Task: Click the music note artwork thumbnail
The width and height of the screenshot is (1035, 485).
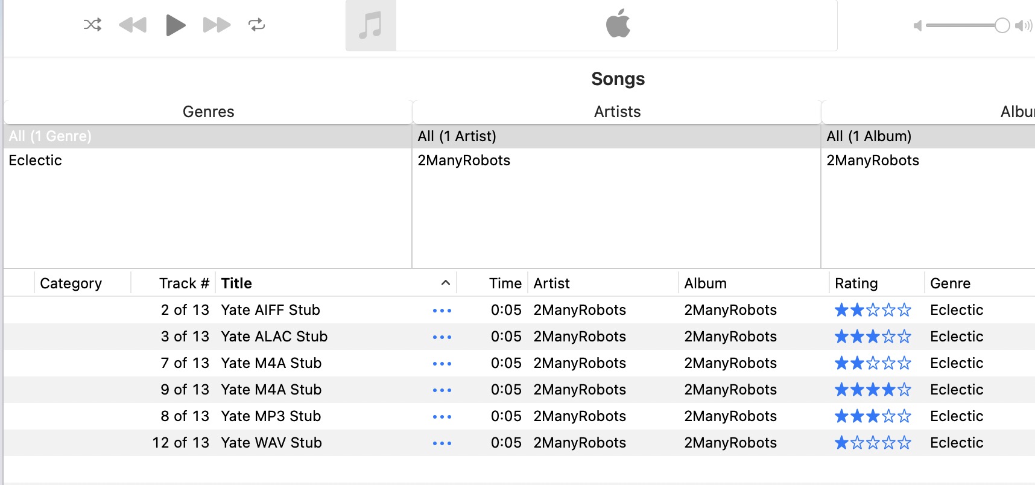Action: pyautogui.click(x=370, y=25)
